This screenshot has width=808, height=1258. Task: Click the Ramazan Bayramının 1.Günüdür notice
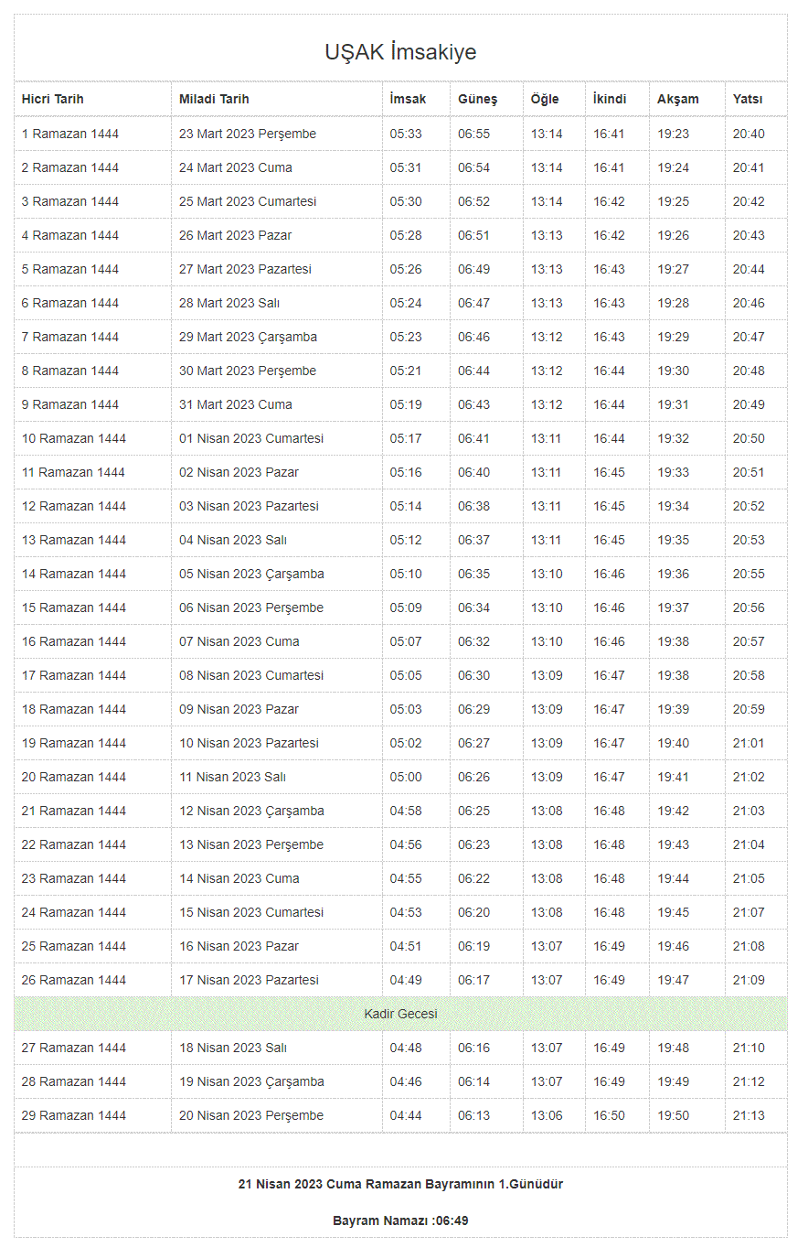[400, 1184]
